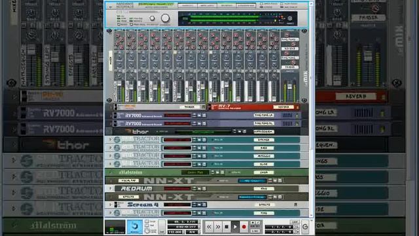Select the STRINGS label on the Subtractor
Image resolution: width=419 pixels, height=236 pixels.
[263, 140]
